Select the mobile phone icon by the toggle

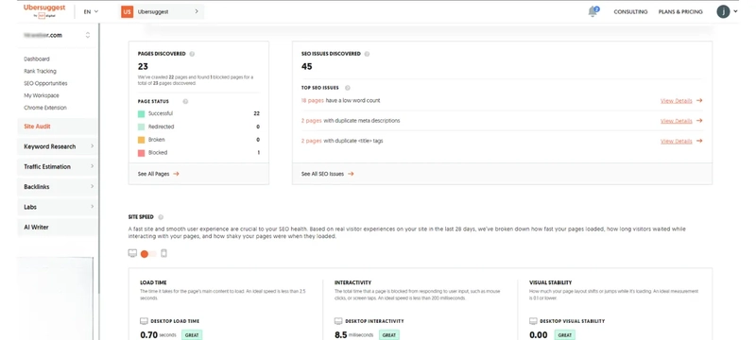coord(163,253)
